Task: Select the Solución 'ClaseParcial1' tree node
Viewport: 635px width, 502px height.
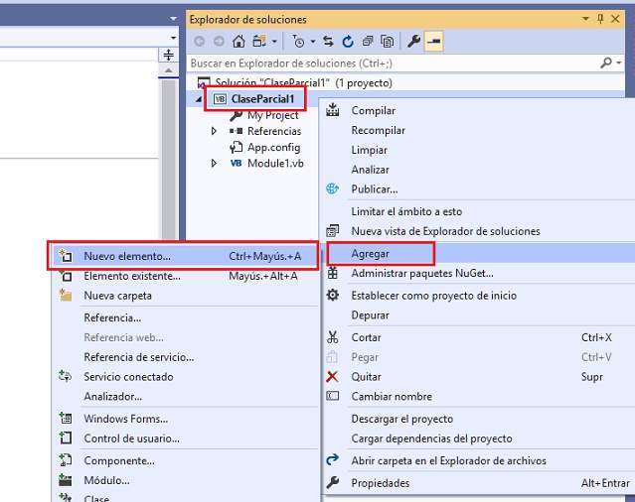Action: click(x=304, y=83)
